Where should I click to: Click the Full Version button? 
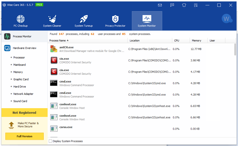[x=24, y=136]
